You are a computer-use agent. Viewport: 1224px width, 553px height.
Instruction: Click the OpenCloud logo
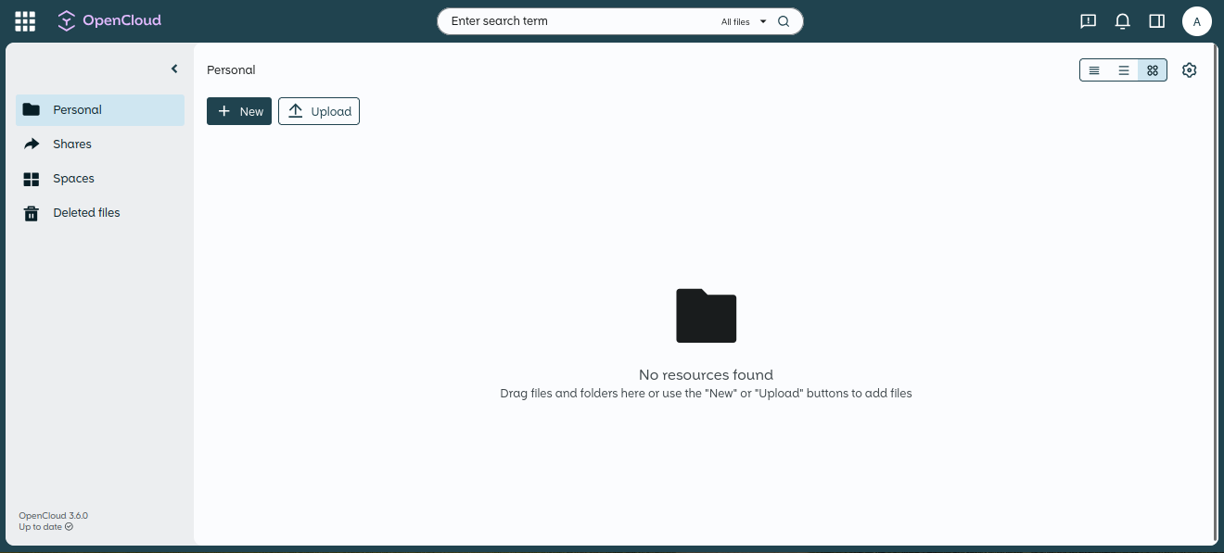pos(108,20)
